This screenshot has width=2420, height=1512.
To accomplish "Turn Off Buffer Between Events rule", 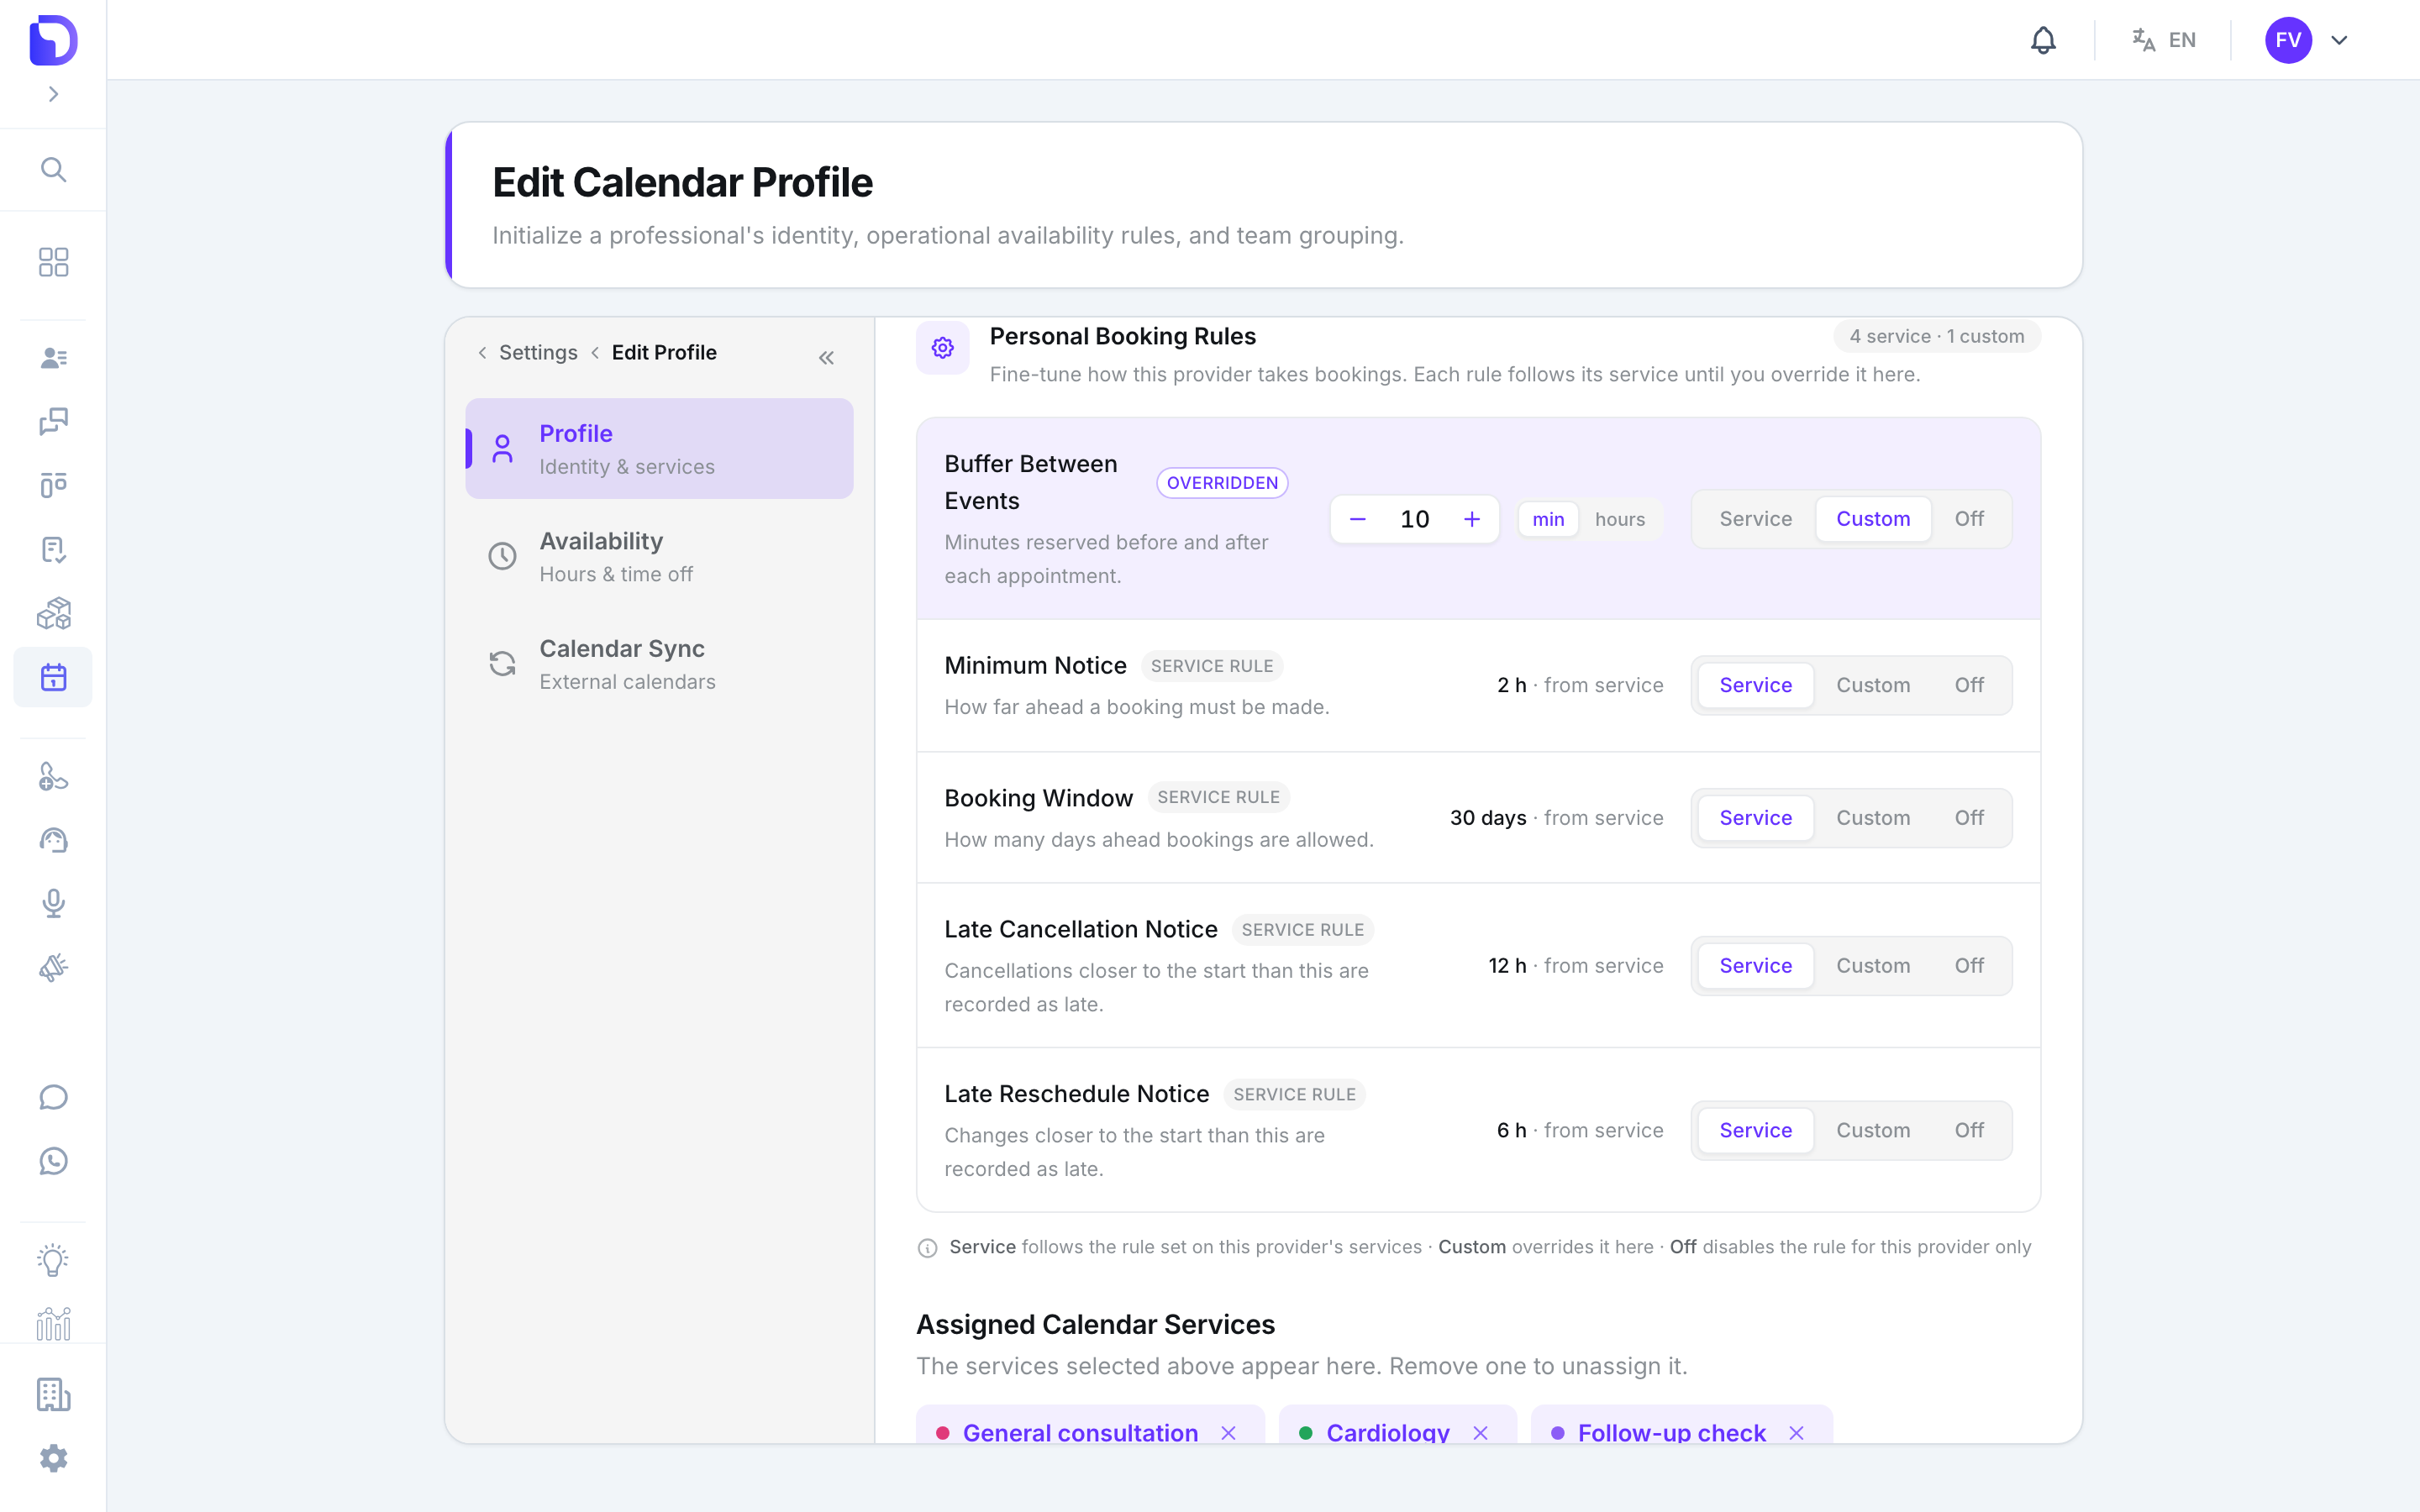I will 1969,519.
